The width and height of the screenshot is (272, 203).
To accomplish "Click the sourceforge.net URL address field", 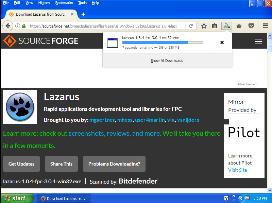I will coord(103,26).
